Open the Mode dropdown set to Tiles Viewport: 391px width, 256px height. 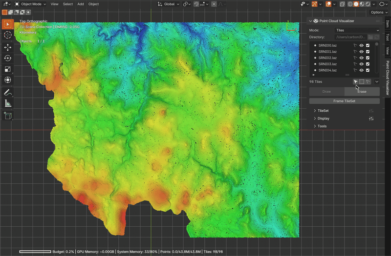[x=357, y=30]
